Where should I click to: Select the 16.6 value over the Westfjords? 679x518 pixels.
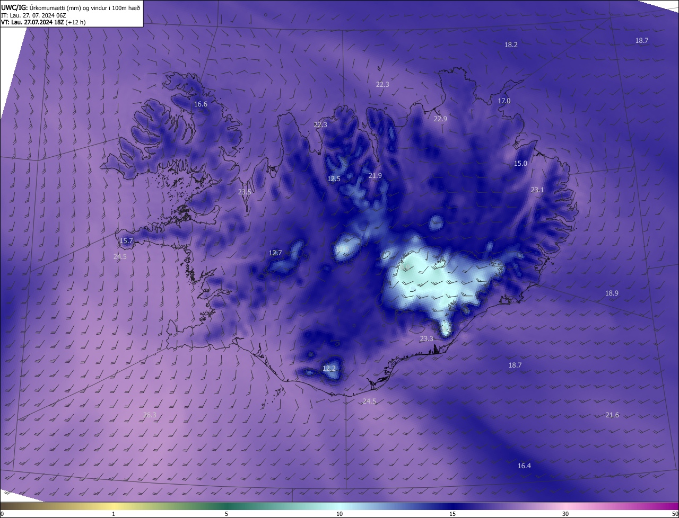(x=201, y=104)
